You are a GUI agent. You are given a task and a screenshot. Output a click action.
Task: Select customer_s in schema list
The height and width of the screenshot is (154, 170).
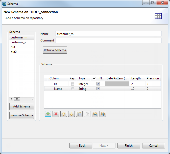22,42
